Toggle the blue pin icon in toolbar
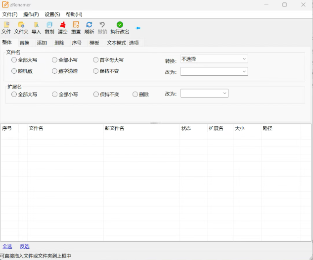Image resolution: width=313 pixels, height=260 pixels. (x=137, y=28)
